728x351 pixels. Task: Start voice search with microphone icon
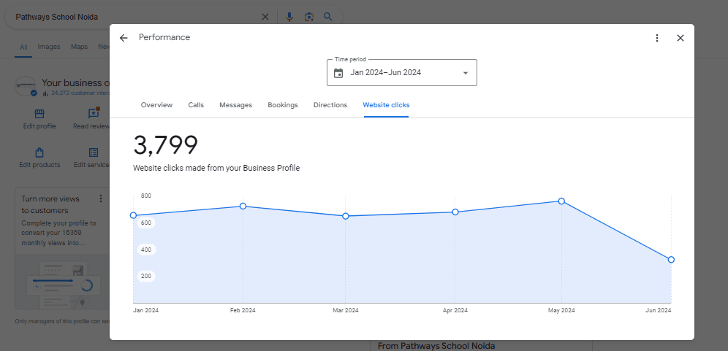pos(289,17)
